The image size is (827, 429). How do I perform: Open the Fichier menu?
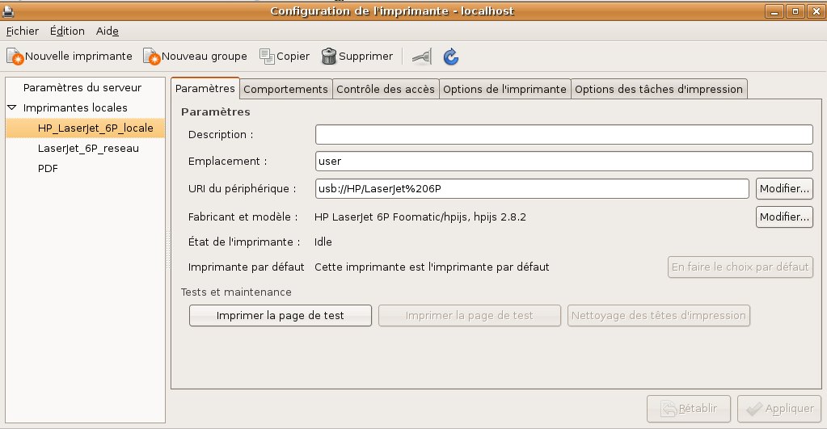[22, 32]
